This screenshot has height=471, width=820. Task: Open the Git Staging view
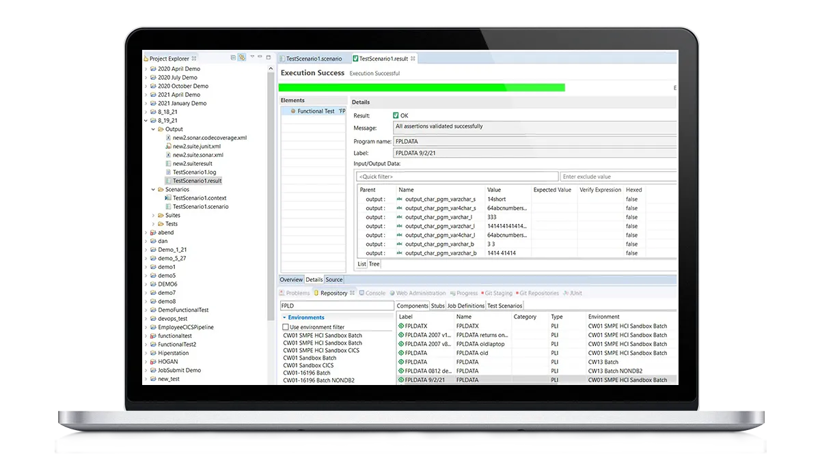(x=497, y=293)
